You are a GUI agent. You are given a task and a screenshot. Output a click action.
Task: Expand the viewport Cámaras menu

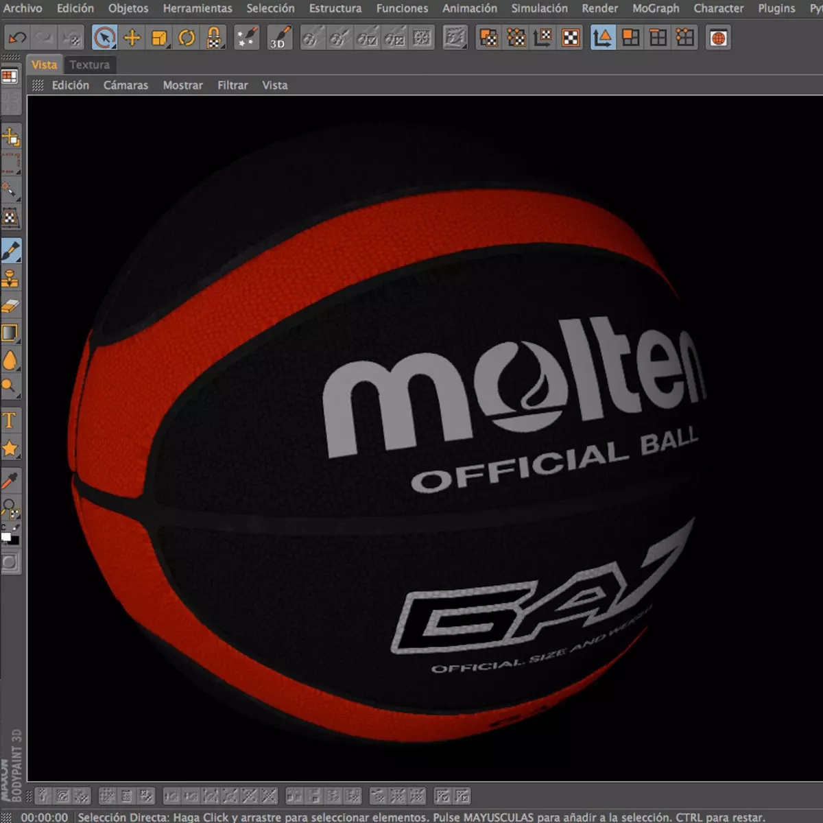126,85
